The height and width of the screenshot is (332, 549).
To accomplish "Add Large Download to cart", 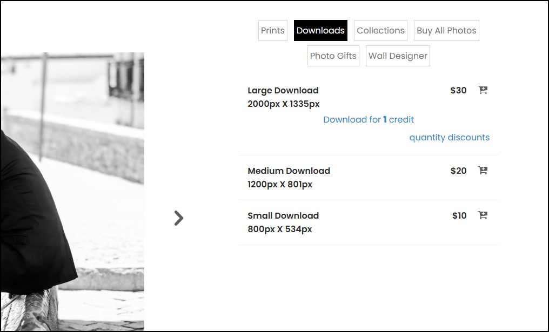I will tap(483, 90).
